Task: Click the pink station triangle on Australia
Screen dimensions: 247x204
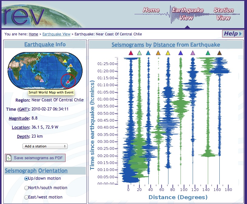Action: tap(42, 80)
